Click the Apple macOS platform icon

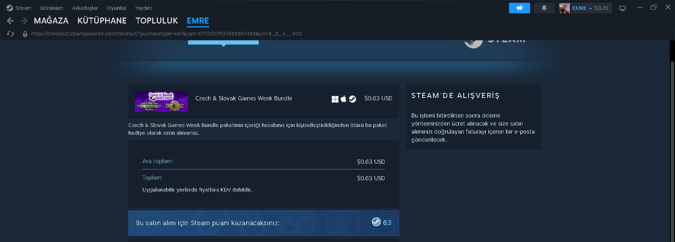[x=343, y=99]
